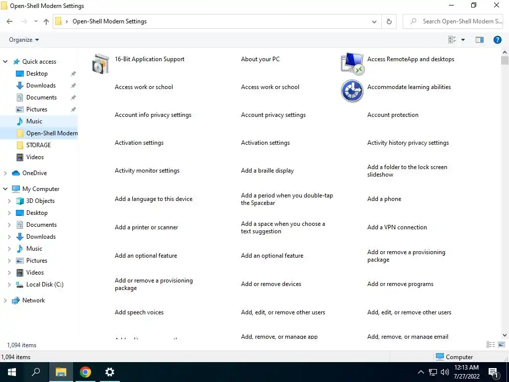
Task: Open the volume speaker tray icon
Action: (445, 372)
